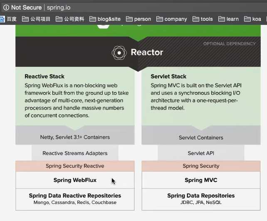Click the JDBC, JPA, NoSQL text

(x=201, y=202)
